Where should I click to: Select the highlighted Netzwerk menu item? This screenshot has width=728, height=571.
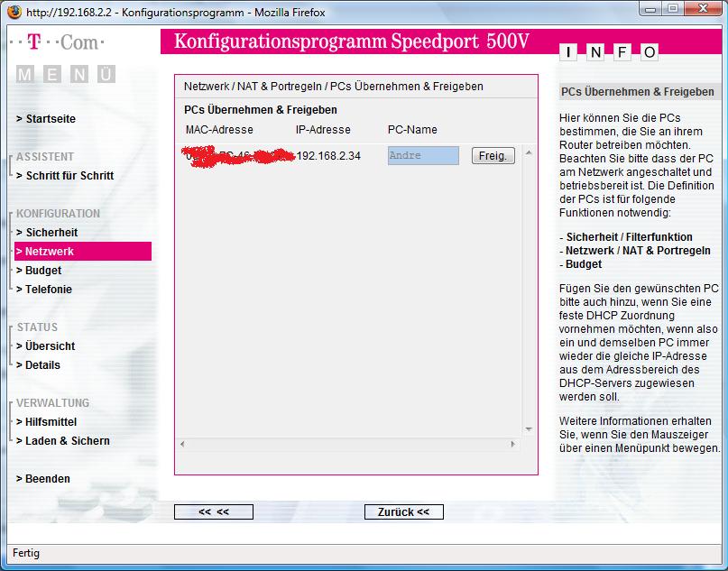(83, 251)
